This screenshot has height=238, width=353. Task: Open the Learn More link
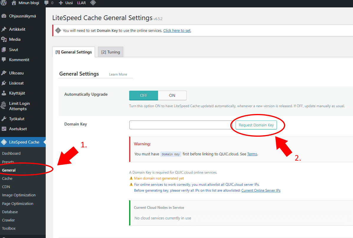(118, 74)
